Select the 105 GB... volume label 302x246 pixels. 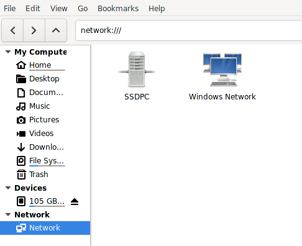point(47,201)
